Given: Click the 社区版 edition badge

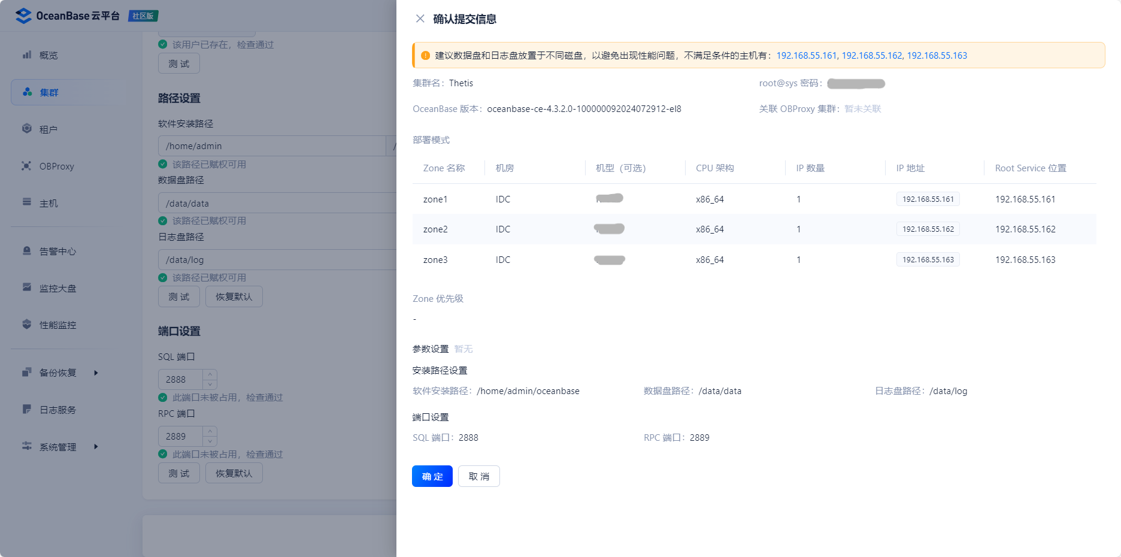Looking at the screenshot, I should point(143,16).
